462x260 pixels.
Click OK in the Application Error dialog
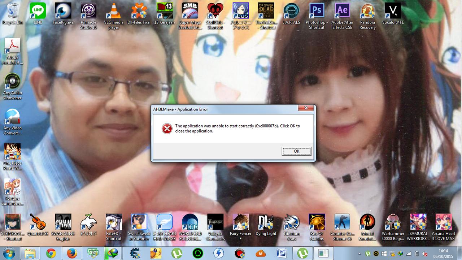tap(296, 151)
